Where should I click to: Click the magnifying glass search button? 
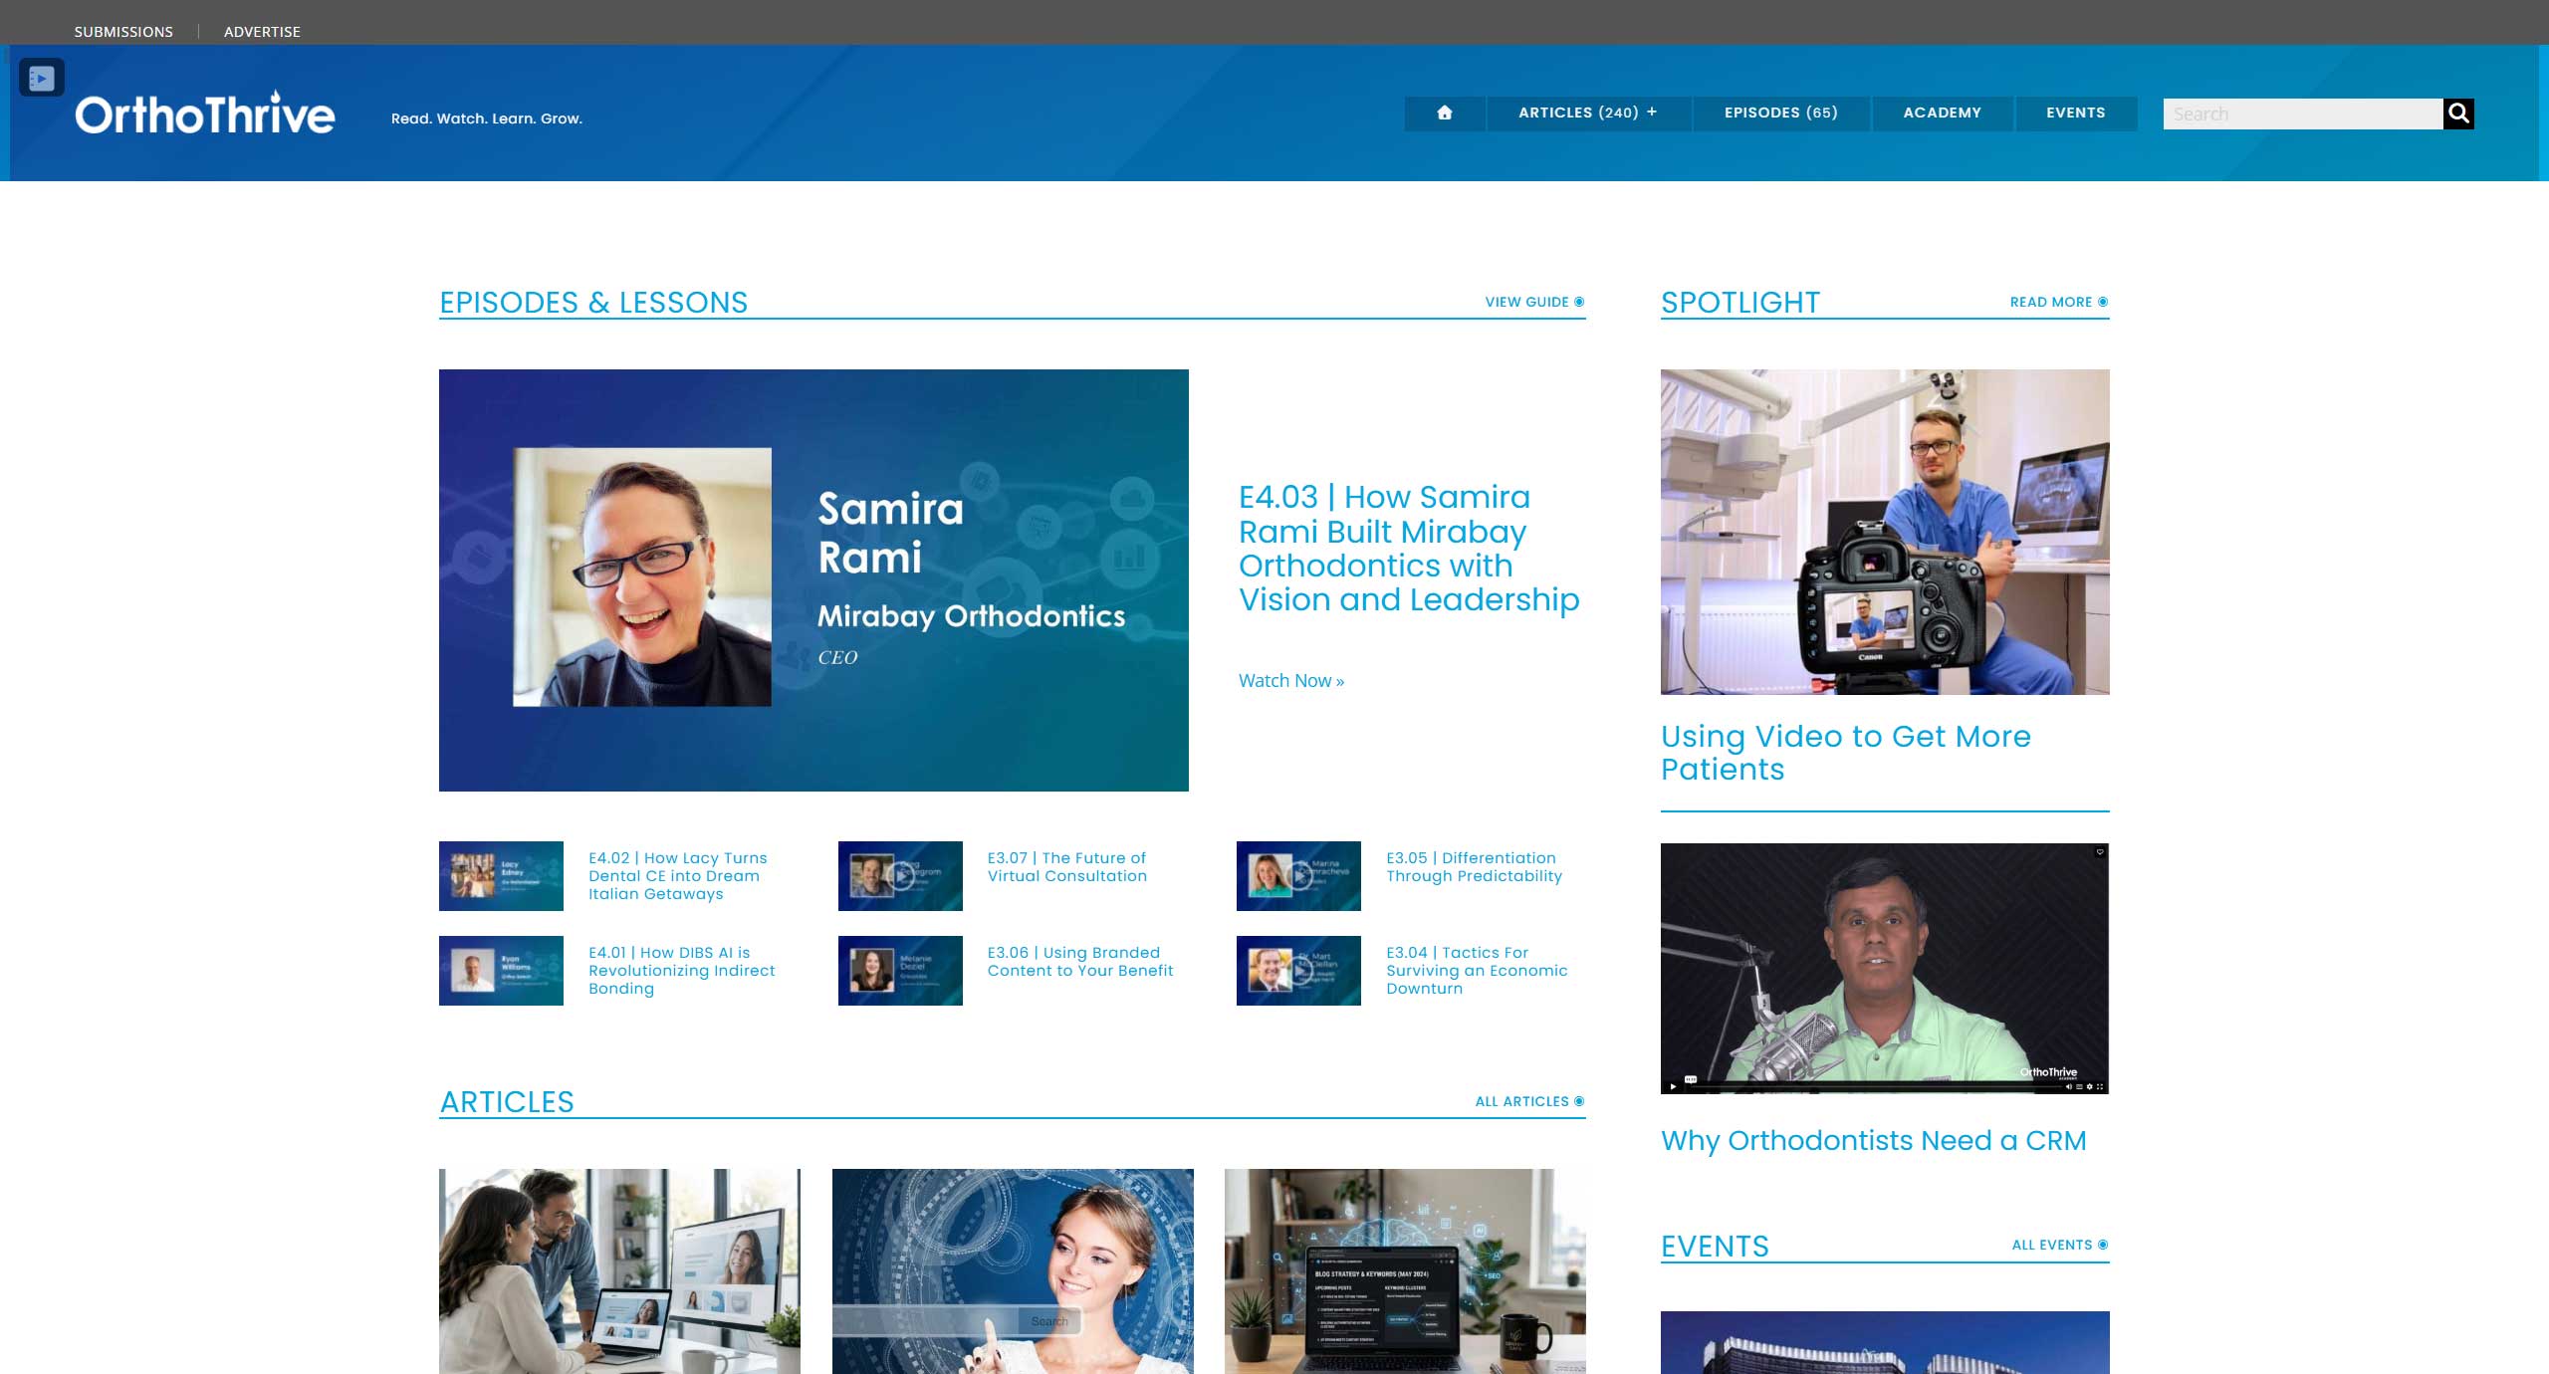pyautogui.click(x=2458, y=114)
